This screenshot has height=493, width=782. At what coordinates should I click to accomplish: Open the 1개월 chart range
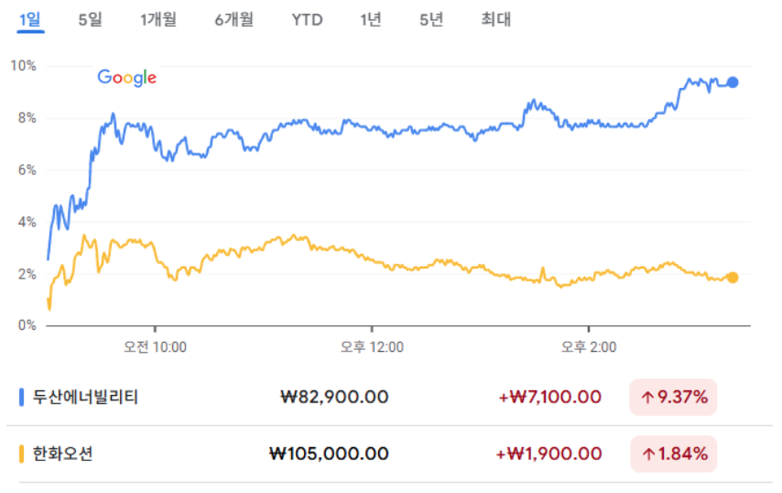[x=159, y=19]
